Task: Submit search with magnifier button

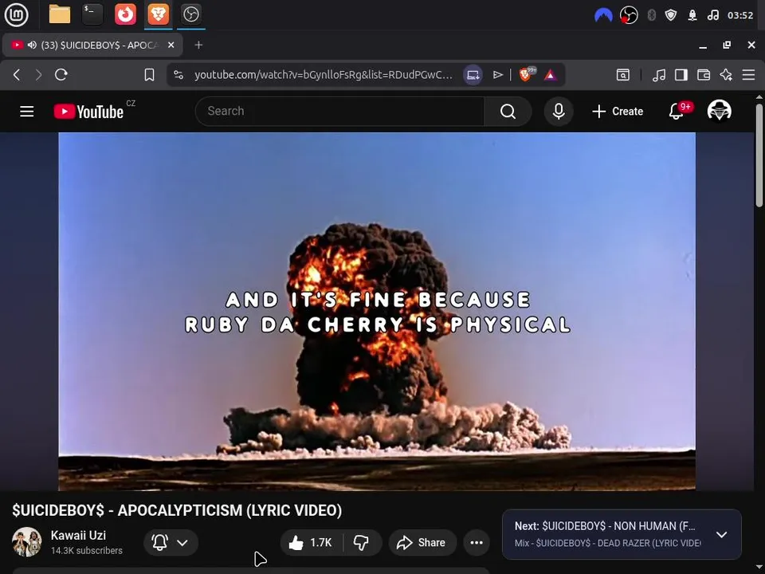Action: click(508, 112)
